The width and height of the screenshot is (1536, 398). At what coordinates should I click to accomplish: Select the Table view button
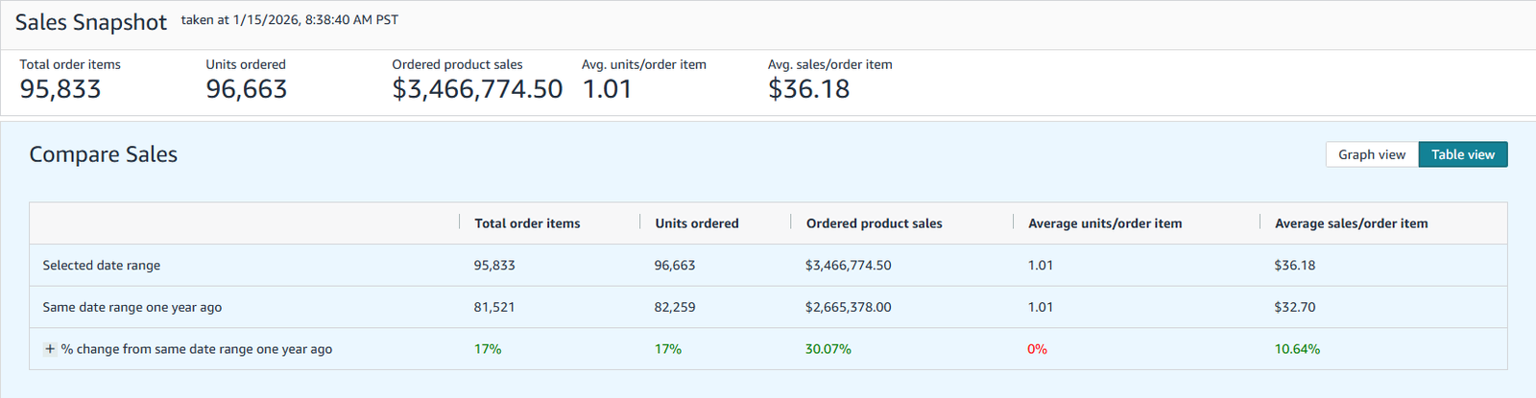1462,154
